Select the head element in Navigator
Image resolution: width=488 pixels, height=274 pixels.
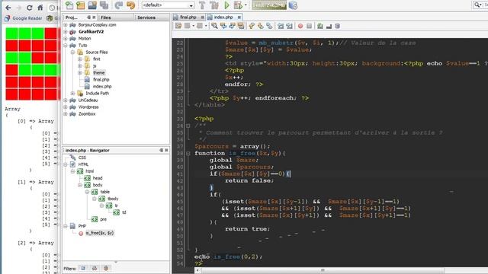click(98, 178)
